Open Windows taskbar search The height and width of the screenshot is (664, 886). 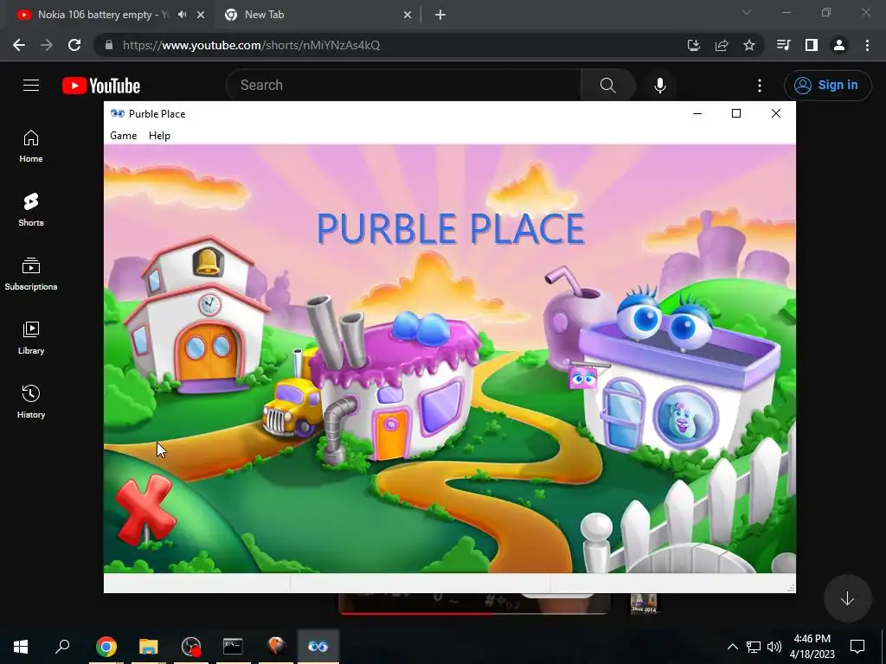[x=62, y=646]
